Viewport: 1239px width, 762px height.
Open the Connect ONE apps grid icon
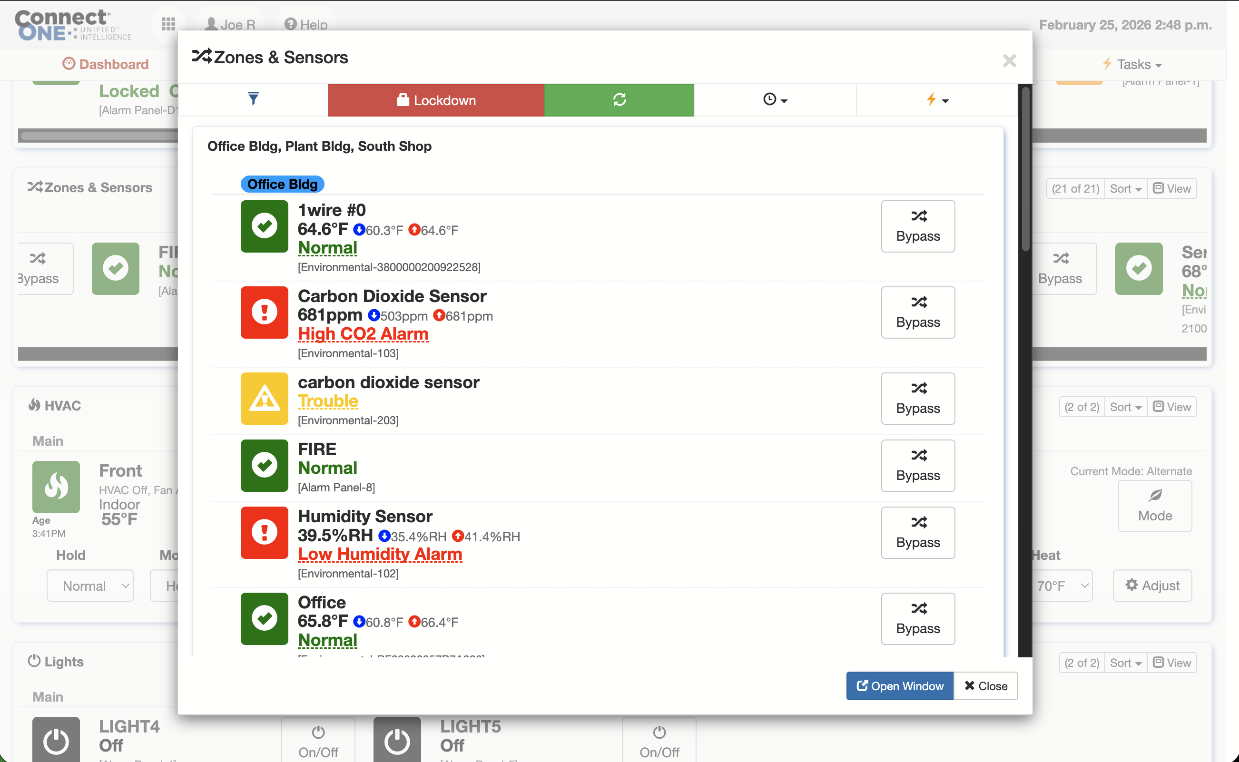tap(168, 24)
